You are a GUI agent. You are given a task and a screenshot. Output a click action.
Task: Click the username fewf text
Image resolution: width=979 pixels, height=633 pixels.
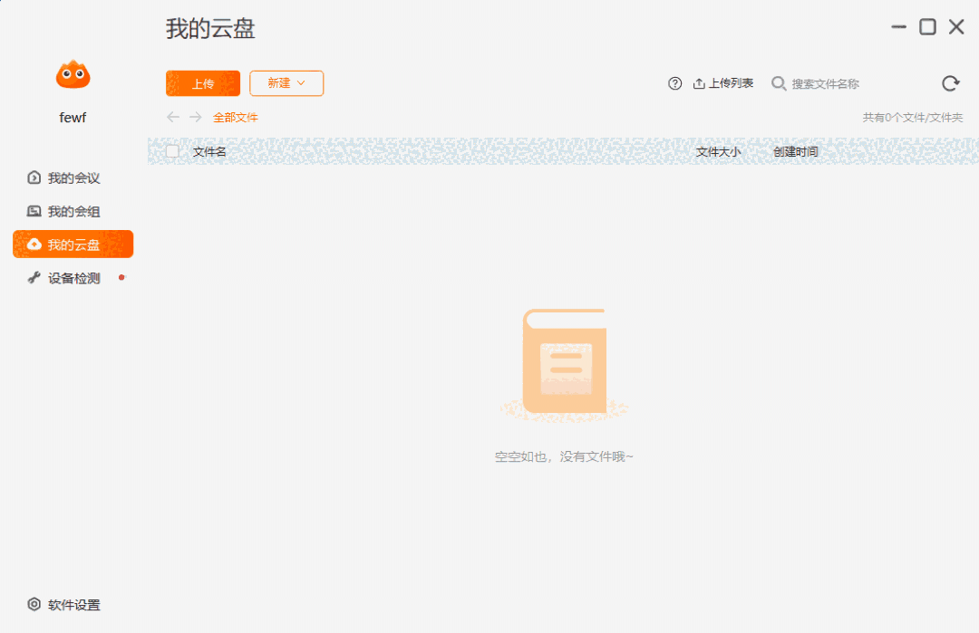(x=73, y=117)
